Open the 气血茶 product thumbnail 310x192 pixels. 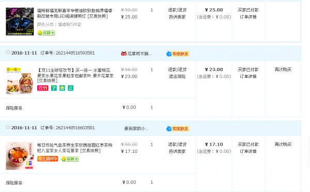(x=20, y=156)
